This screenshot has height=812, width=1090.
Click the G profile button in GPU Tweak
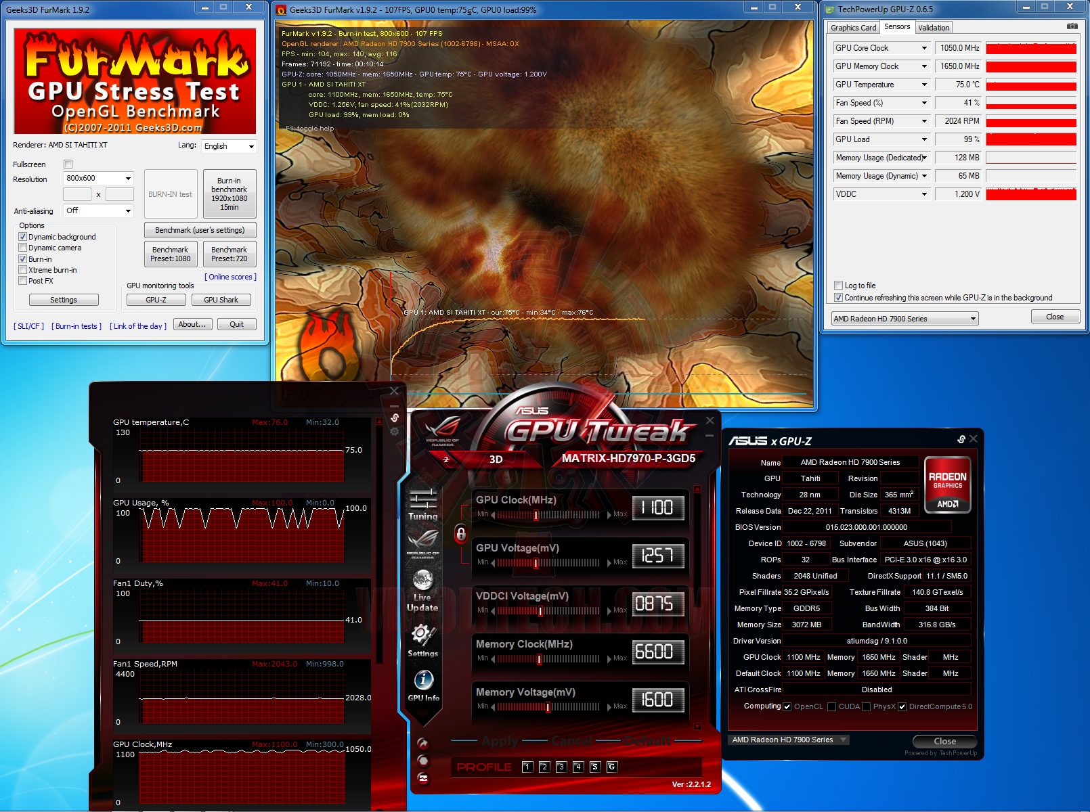click(612, 767)
